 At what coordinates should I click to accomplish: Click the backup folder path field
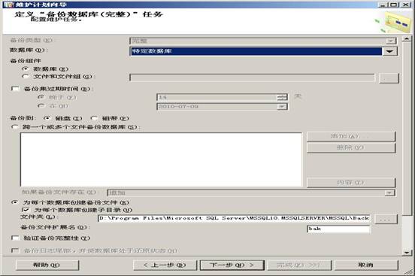click(234, 218)
